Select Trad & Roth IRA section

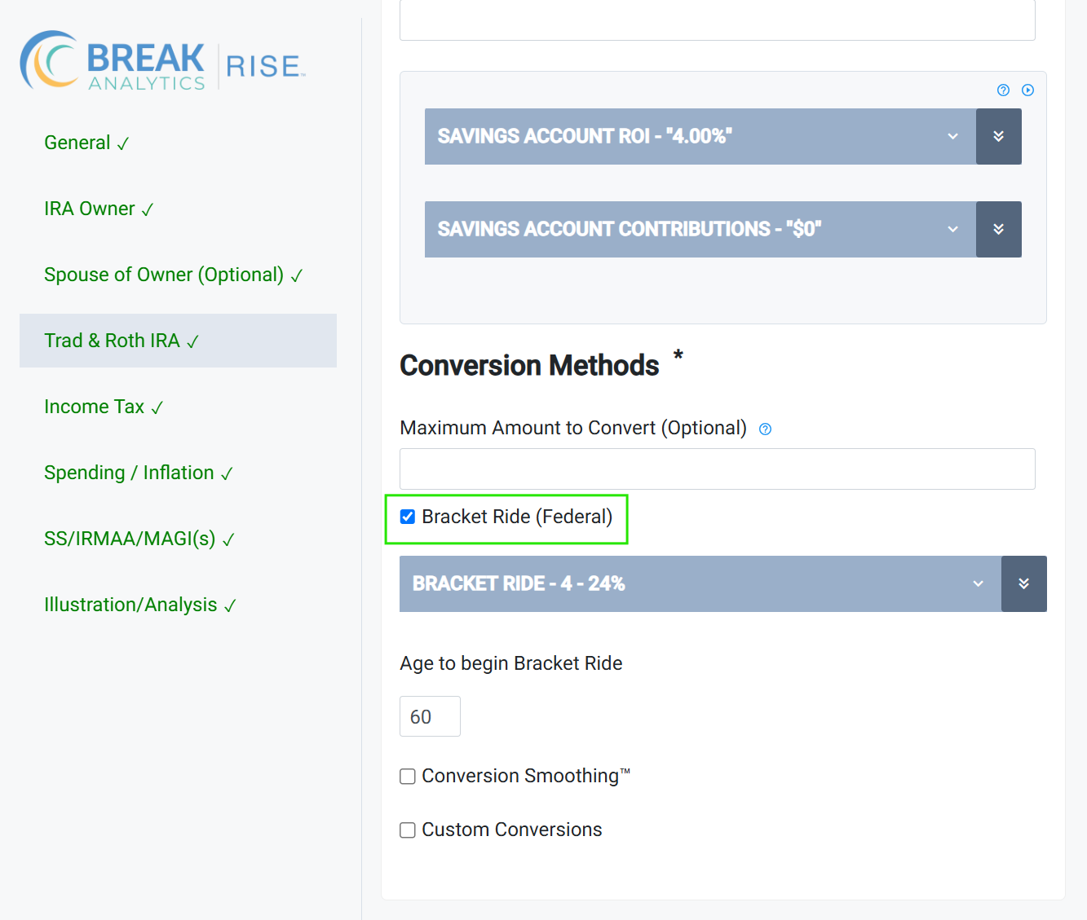178,341
